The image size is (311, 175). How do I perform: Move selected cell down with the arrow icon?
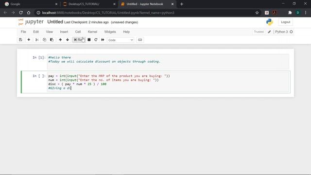point(68,40)
